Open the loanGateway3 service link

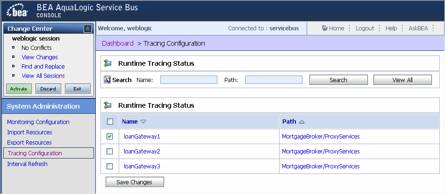pyautogui.click(x=142, y=166)
